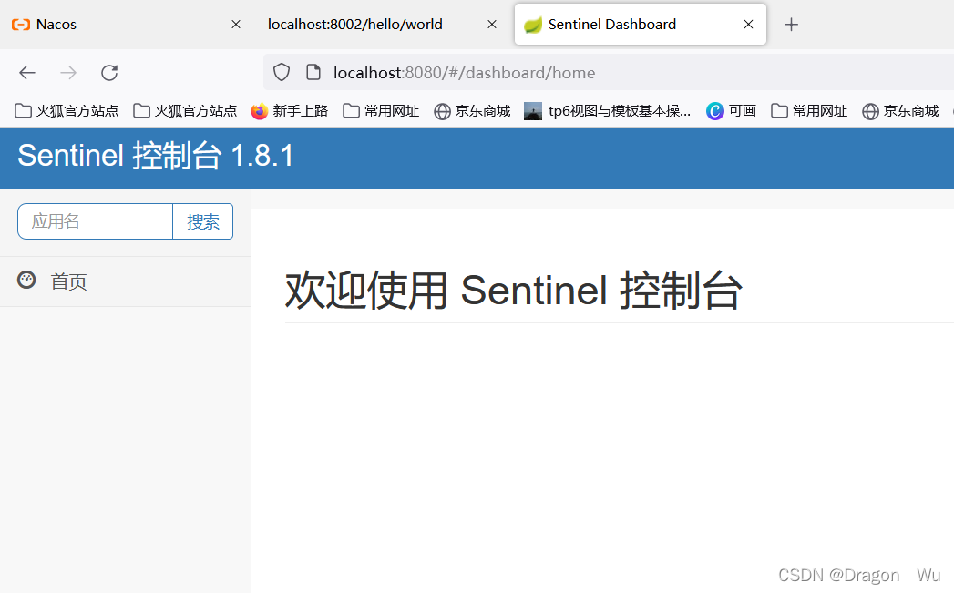Reload the current page
This screenshot has width=954, height=593.
(x=109, y=73)
